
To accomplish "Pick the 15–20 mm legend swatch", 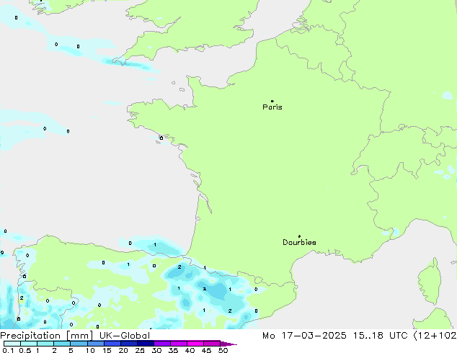I will pos(112,344).
